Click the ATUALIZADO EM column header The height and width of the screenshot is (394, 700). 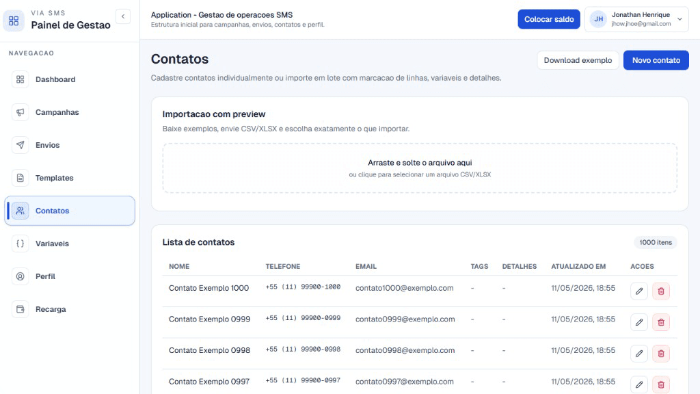pyautogui.click(x=578, y=266)
